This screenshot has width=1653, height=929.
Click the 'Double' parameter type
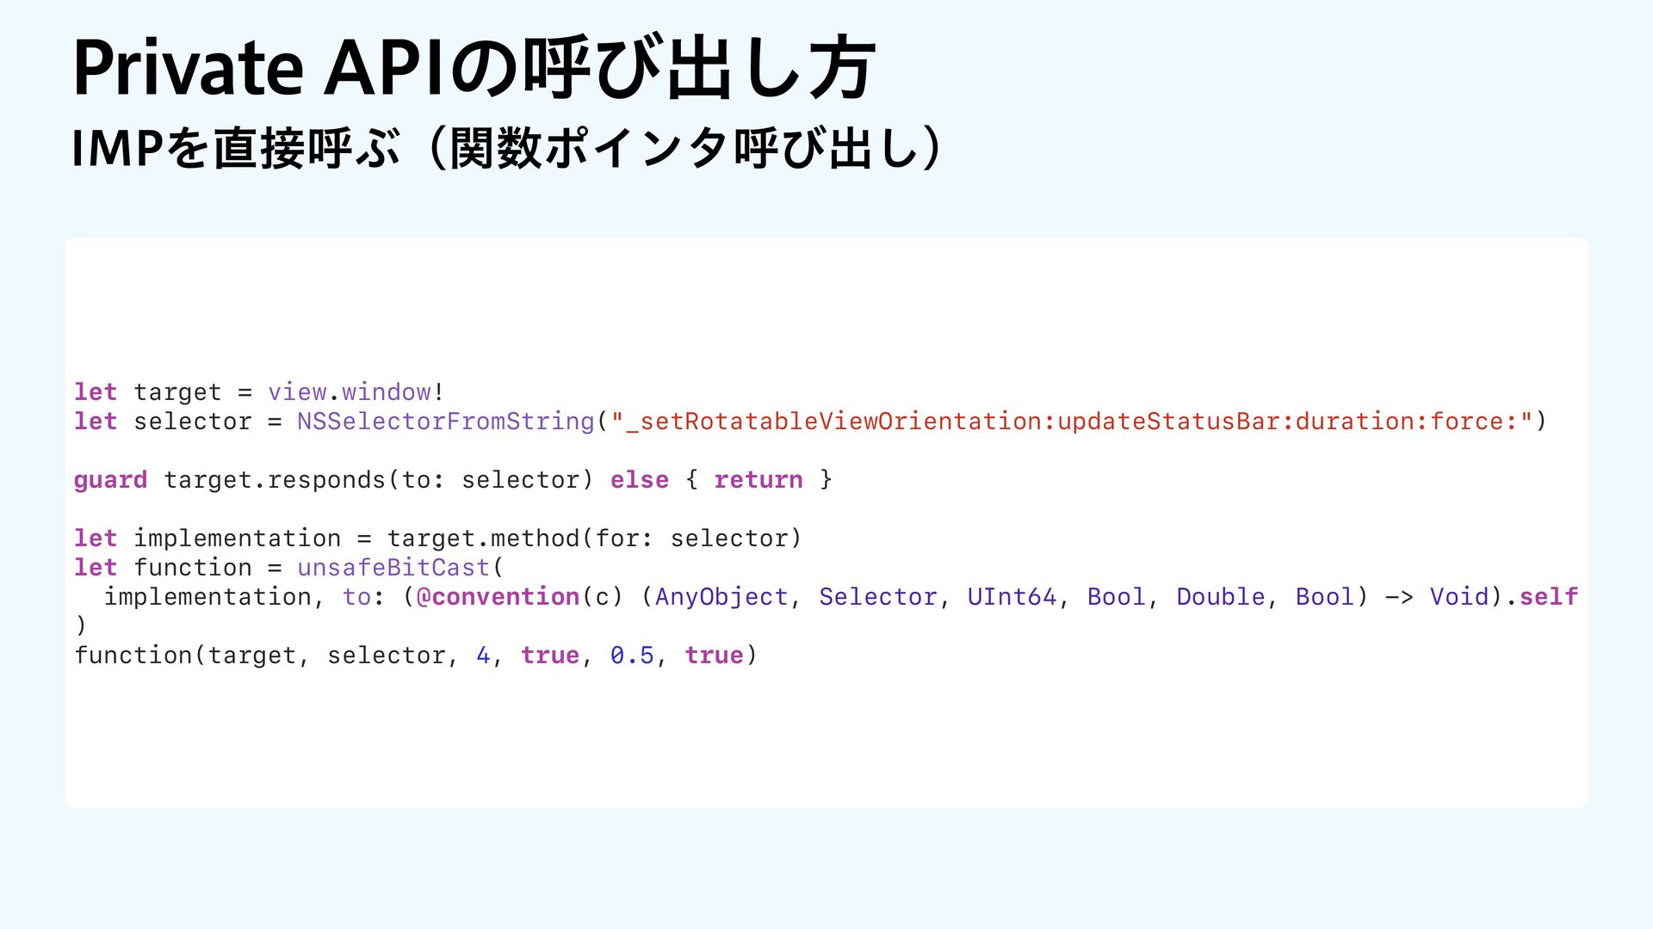[1221, 597]
